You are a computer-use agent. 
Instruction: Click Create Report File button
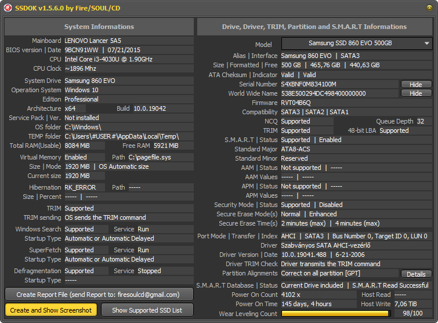coord(99,295)
